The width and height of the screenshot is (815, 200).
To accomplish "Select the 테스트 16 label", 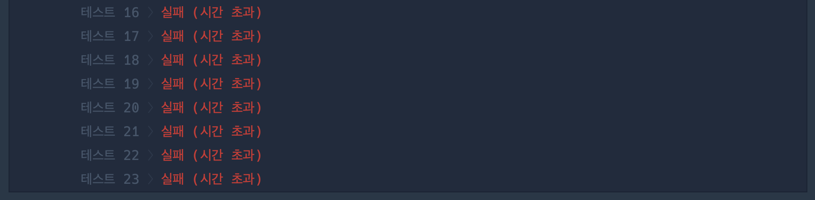I will point(110,12).
